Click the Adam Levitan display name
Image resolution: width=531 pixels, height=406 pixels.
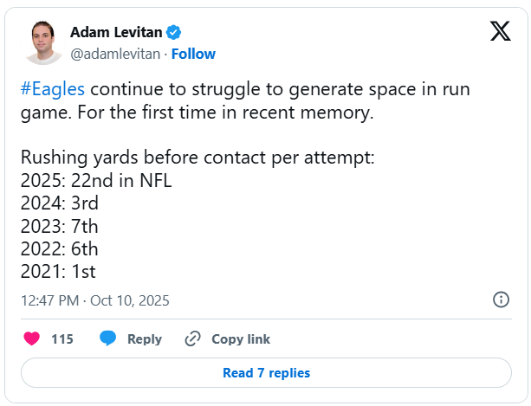point(115,32)
